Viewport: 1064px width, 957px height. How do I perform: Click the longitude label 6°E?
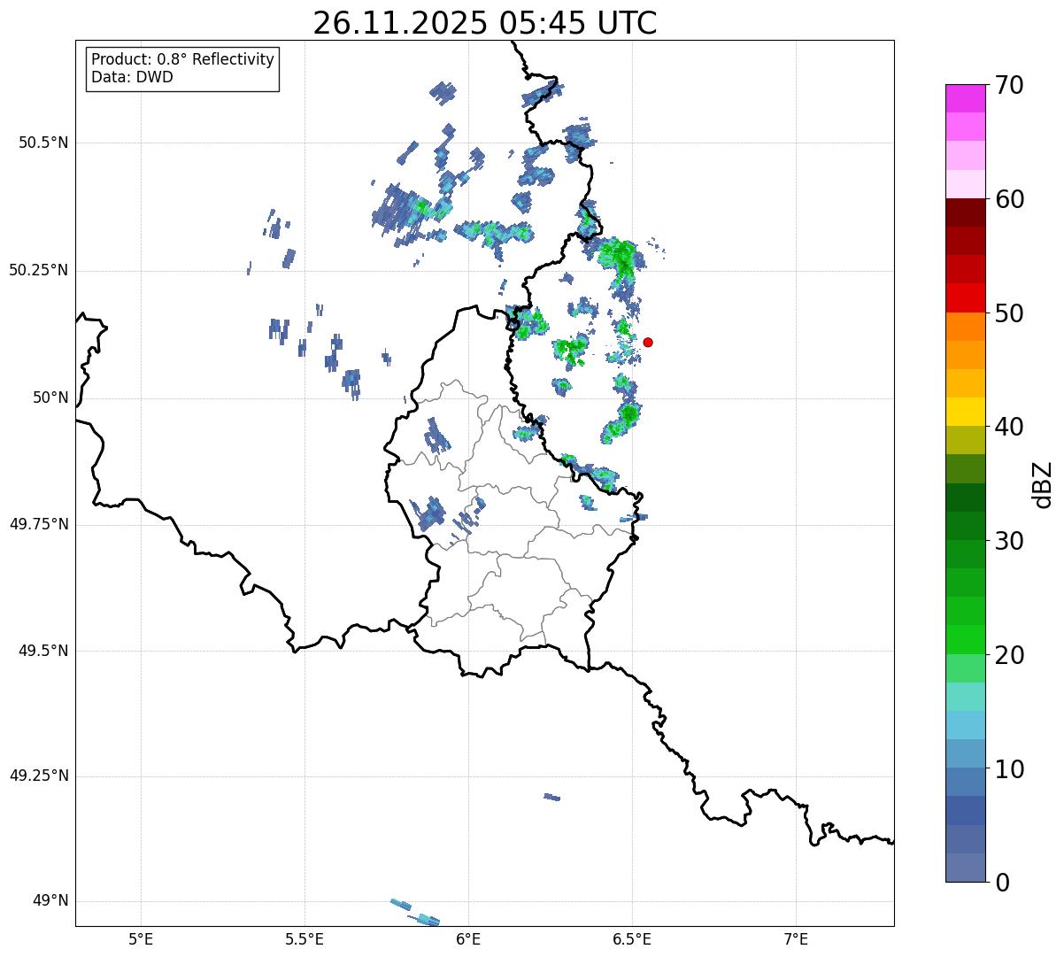[x=468, y=938]
